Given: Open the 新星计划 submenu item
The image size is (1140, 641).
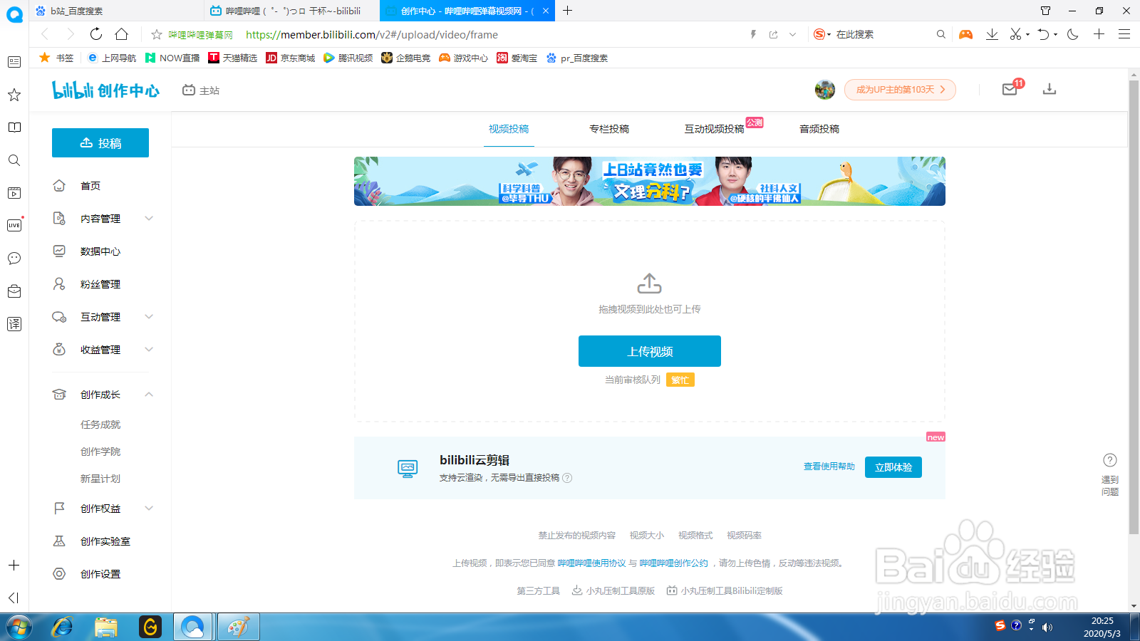Looking at the screenshot, I should click(100, 479).
